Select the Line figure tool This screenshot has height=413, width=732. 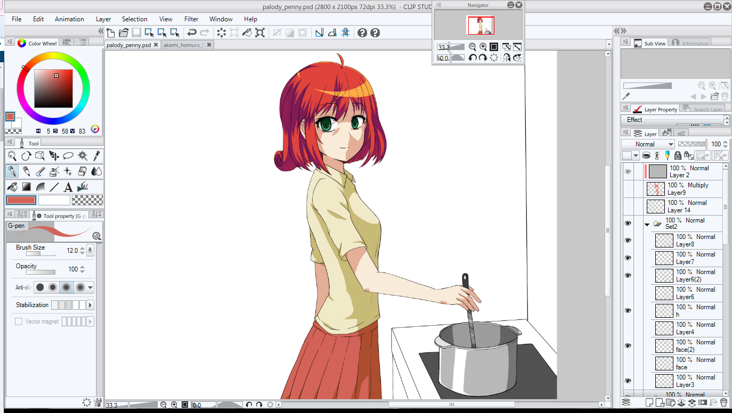(54, 187)
